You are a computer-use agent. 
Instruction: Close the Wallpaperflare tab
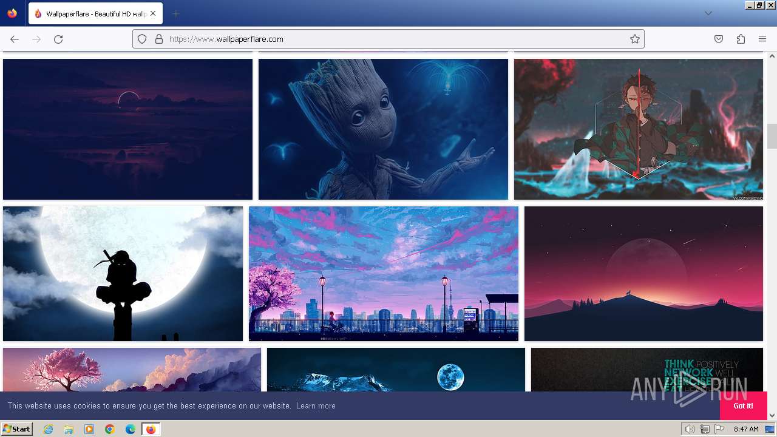pyautogui.click(x=153, y=13)
